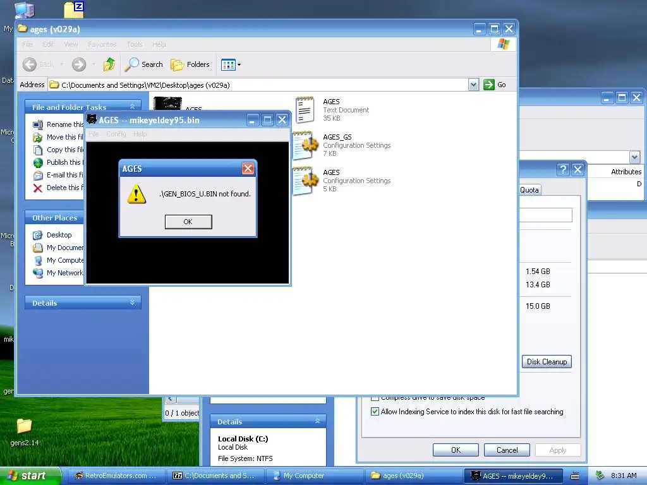Click OK in the AGES error dialog

pyautogui.click(x=188, y=222)
